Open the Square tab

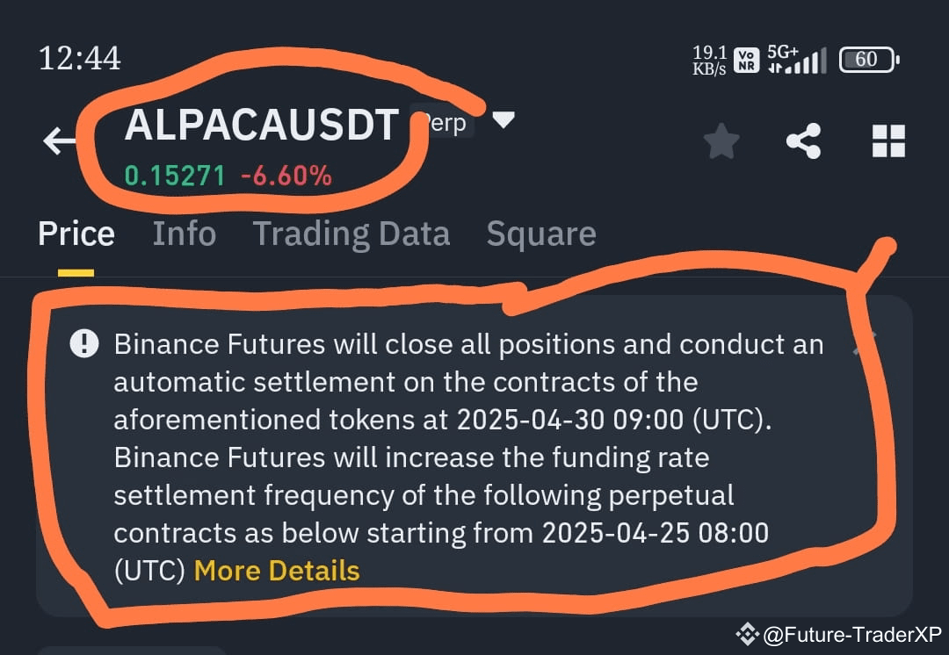coord(541,233)
